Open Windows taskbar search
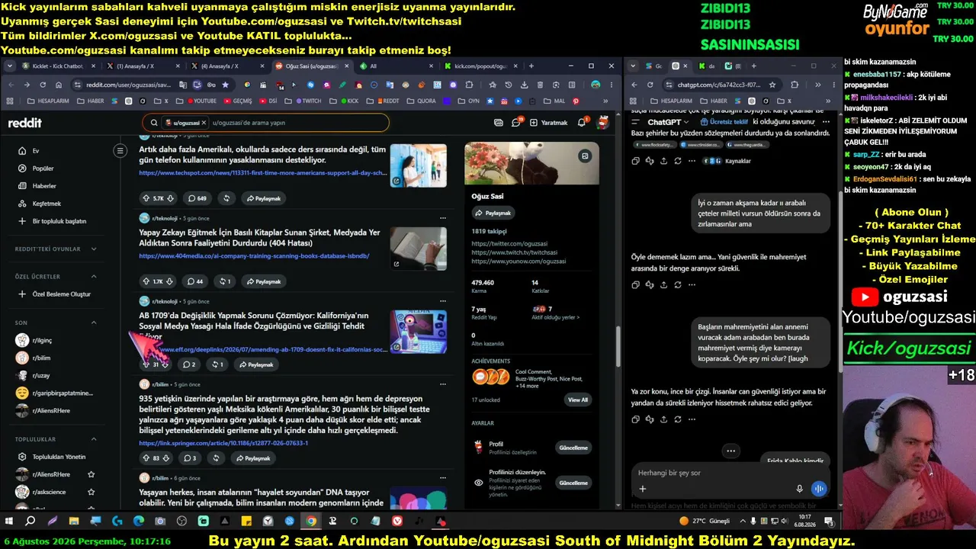 30,522
